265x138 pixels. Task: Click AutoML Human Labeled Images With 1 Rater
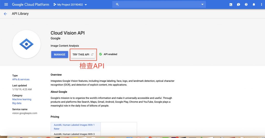tap(76, 127)
